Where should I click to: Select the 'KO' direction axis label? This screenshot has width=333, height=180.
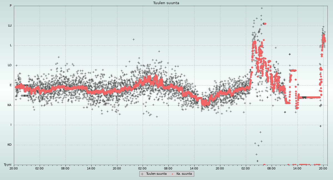tap(9, 145)
